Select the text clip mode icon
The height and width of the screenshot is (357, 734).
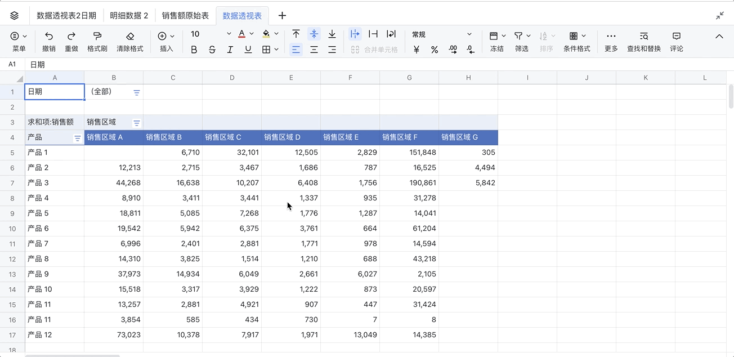coord(373,34)
